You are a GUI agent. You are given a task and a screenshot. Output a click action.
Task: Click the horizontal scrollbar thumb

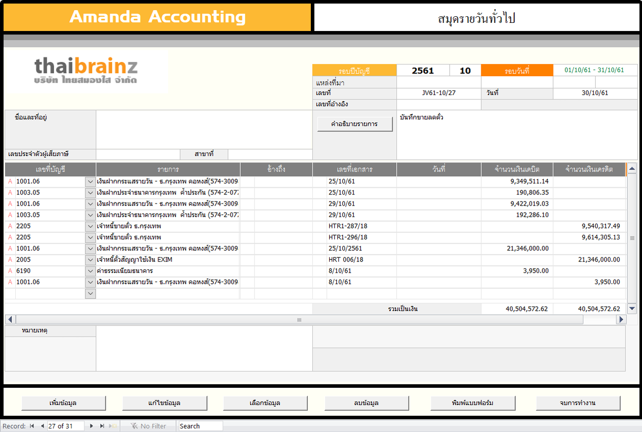[299, 320]
